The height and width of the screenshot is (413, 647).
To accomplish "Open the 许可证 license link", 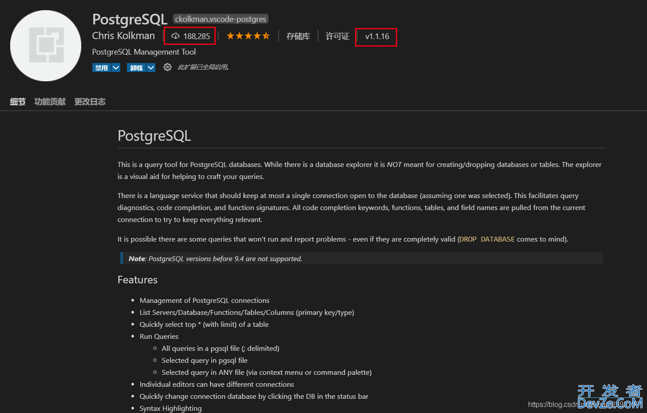I will [338, 36].
